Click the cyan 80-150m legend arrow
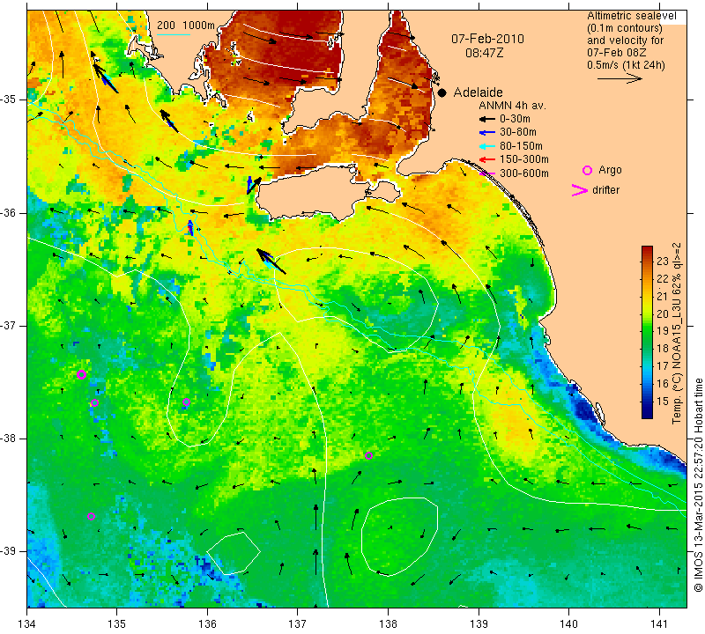This screenshot has width=705, height=634. [x=487, y=146]
